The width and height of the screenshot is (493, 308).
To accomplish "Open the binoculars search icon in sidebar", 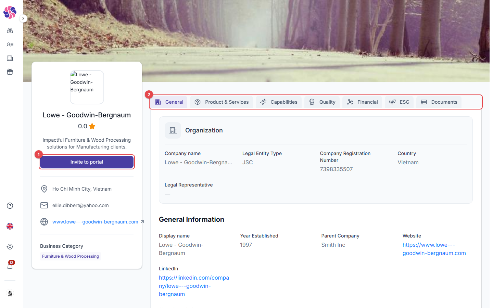I will 10,31.
